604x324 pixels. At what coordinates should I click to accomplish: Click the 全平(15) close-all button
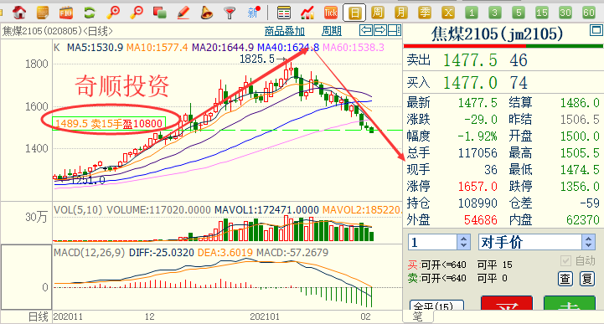[x=436, y=306]
